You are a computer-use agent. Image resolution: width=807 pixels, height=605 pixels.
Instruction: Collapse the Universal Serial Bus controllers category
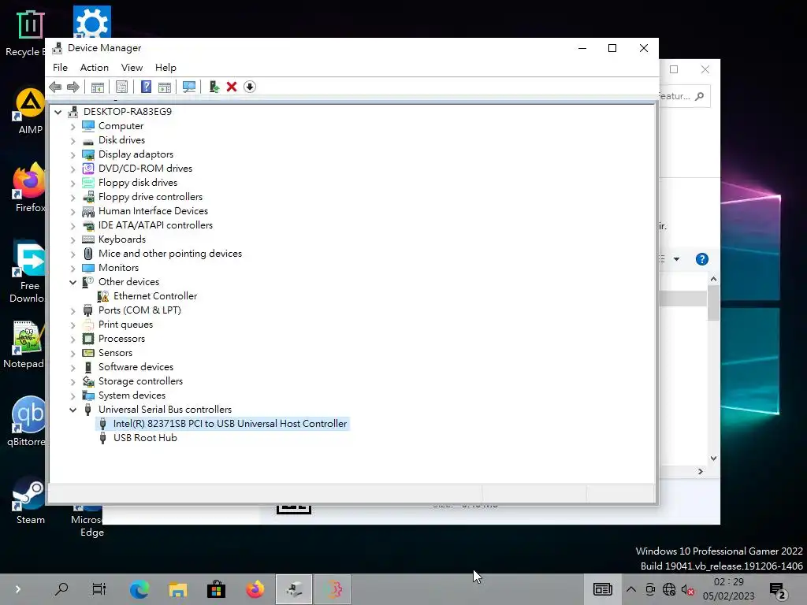tap(73, 410)
